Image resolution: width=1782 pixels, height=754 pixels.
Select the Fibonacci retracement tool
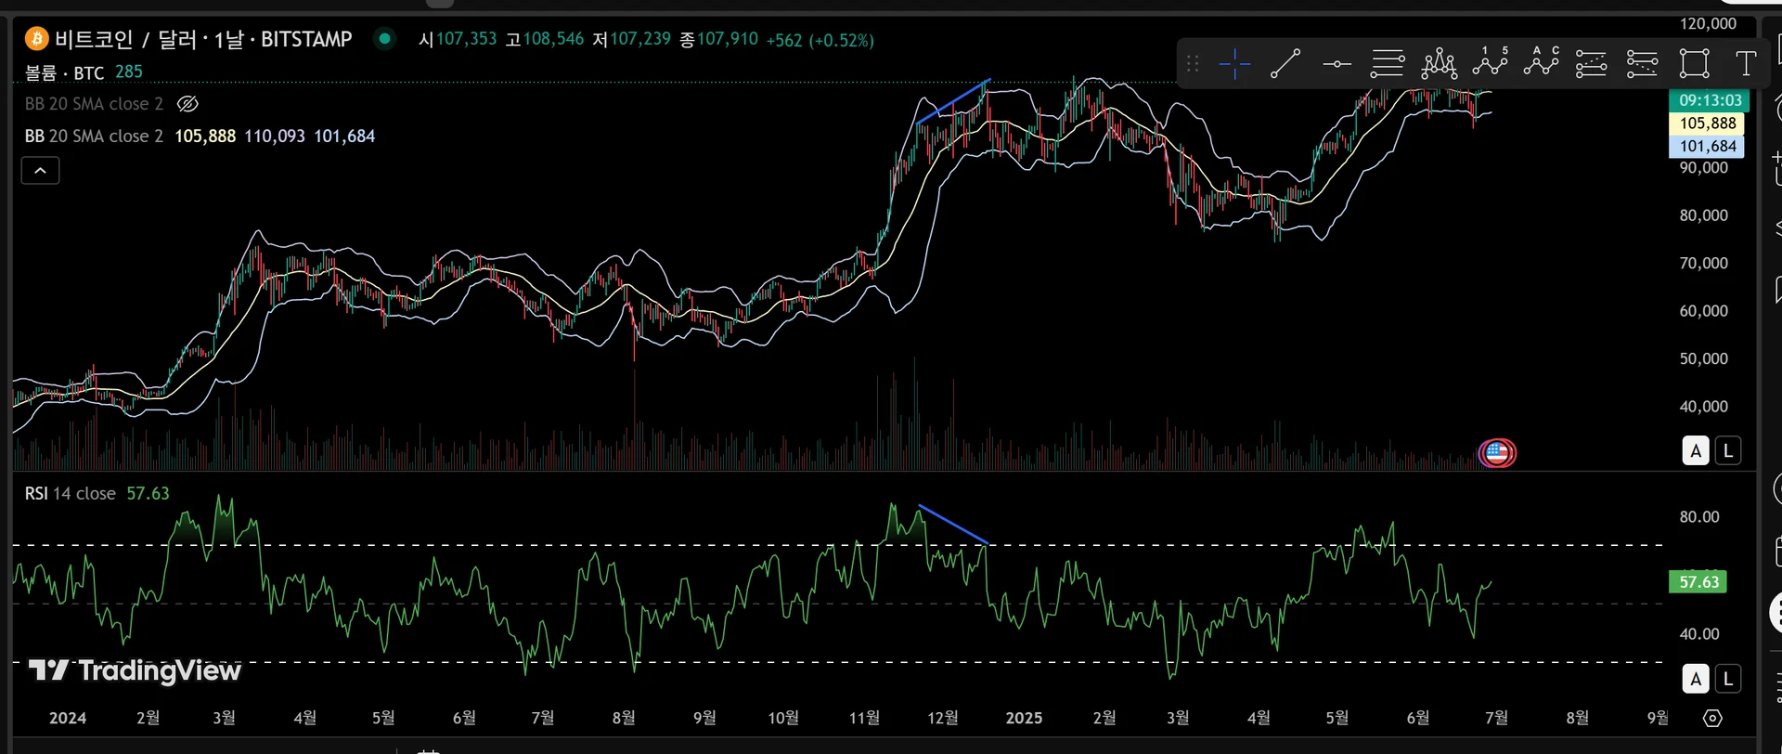click(1388, 64)
